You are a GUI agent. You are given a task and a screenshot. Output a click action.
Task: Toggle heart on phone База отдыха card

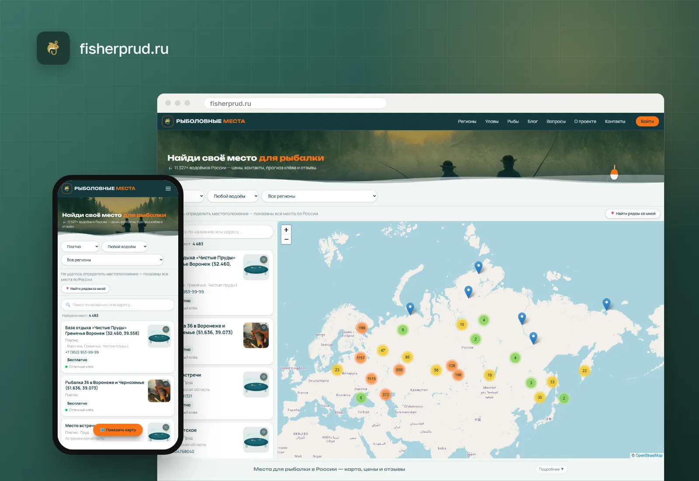pyautogui.click(x=166, y=329)
